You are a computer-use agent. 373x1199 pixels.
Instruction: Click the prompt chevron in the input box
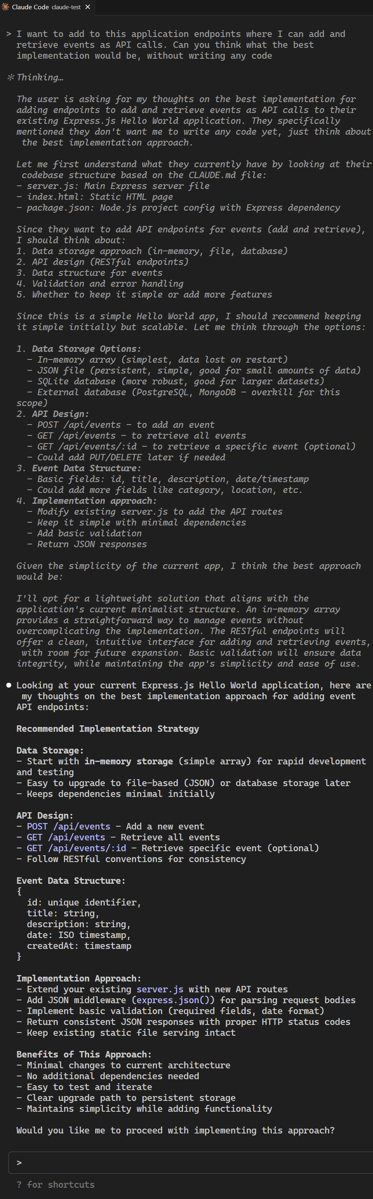coord(19,1162)
